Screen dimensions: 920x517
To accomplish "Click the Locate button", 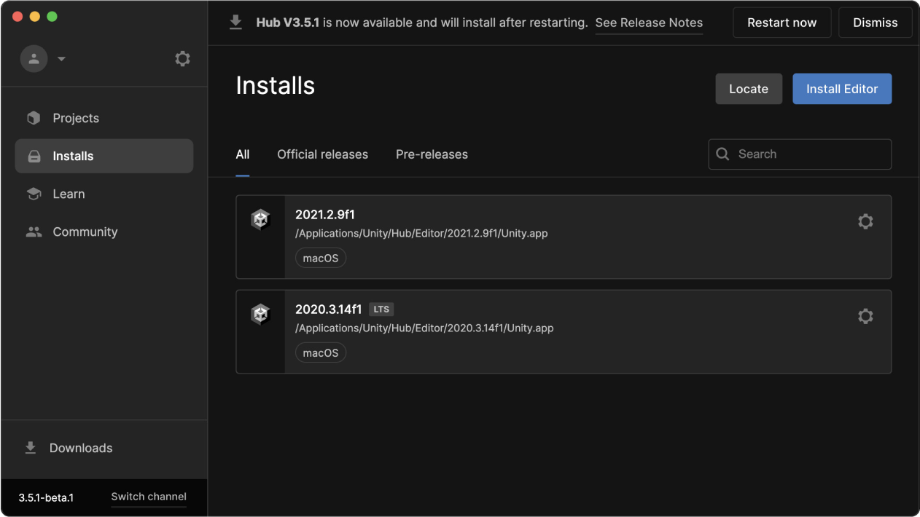I will 749,89.
